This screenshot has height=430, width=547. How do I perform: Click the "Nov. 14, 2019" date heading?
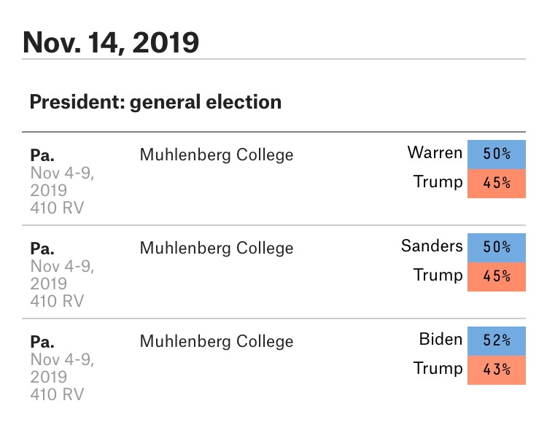(111, 42)
